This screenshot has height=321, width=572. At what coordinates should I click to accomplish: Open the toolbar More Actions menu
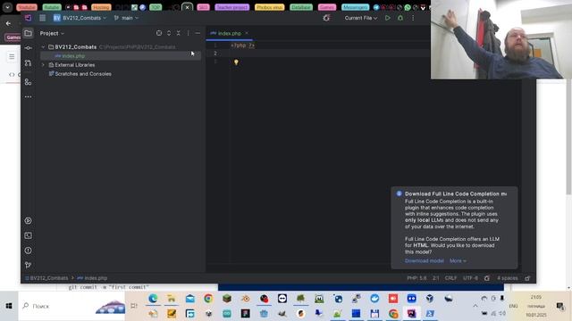pyautogui.click(x=413, y=18)
